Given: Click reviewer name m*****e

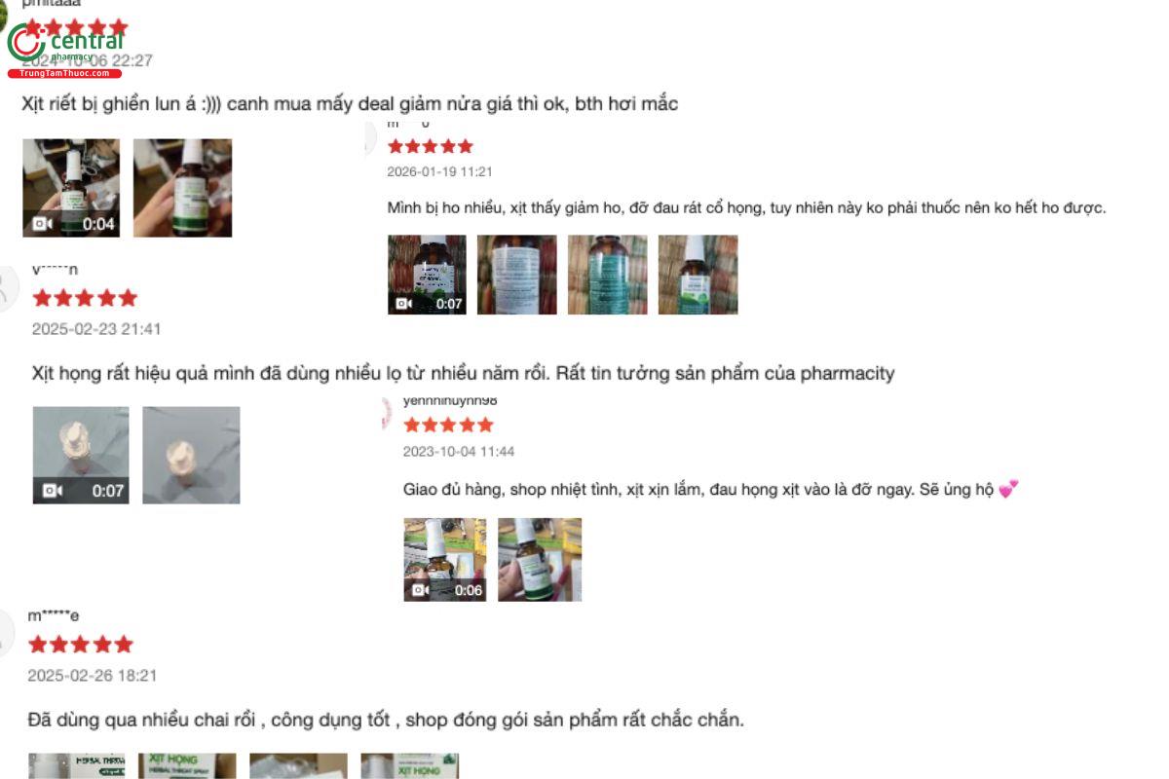Looking at the screenshot, I should point(54,615).
